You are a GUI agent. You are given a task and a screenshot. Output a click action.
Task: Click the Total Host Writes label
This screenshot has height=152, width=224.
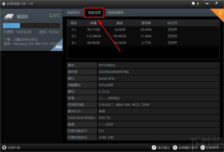coord(81,118)
